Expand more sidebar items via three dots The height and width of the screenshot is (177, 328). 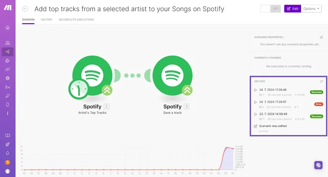point(8,114)
